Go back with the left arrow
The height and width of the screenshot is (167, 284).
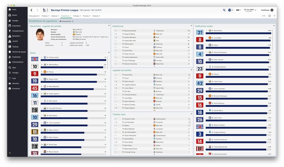[x=31, y=10]
